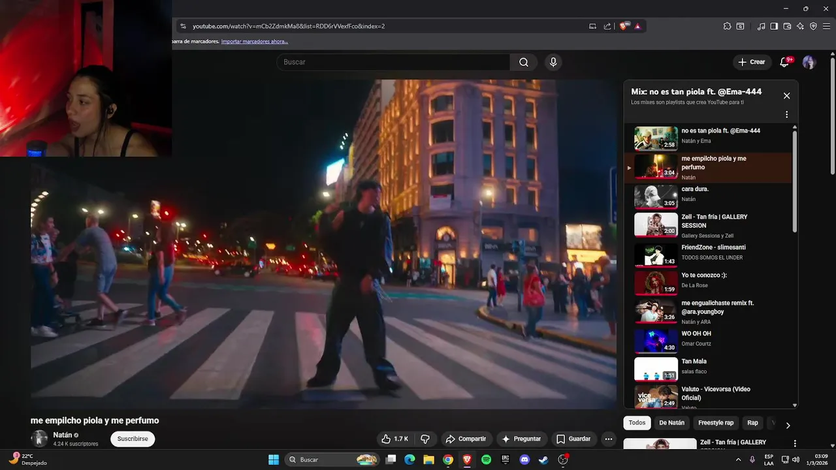Viewport: 836px width, 470px height.
Task: Like the video with 1.7 K likes
Action: point(396,439)
